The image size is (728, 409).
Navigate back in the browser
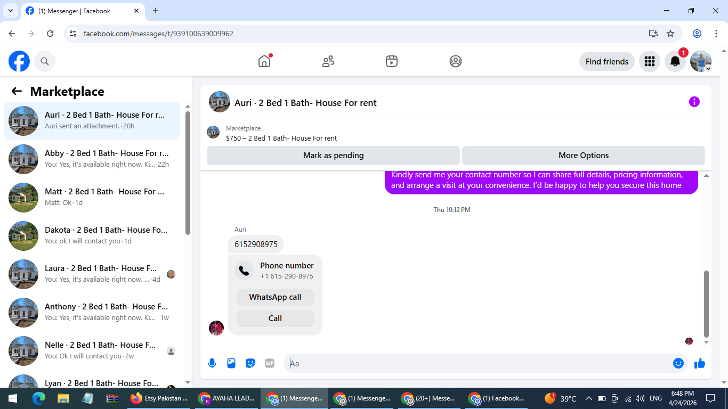(x=12, y=34)
